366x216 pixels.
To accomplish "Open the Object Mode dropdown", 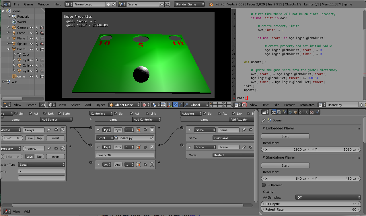I will (124, 105).
